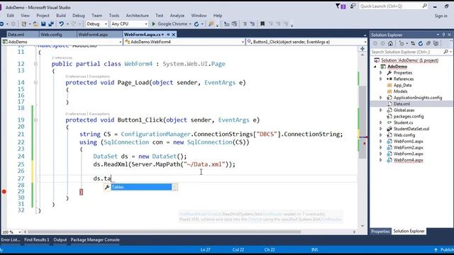Click Show All Files icon in Solution Explorer
Image resolution: width=454 pixels, height=255 pixels.
[x=436, y=44]
